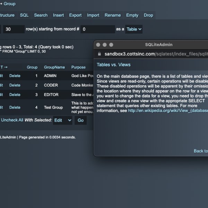Open the Rename tab
Viewport: 208px width, 208px height.
click(112, 15)
